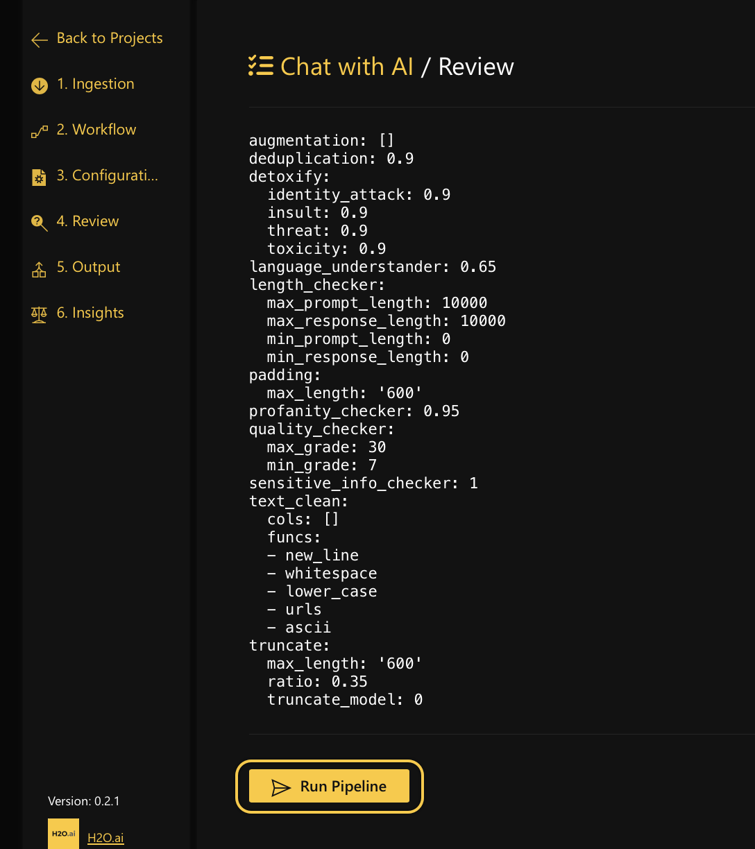This screenshot has width=755, height=849.
Task: Navigate to 2. Workflow
Action: pos(96,130)
